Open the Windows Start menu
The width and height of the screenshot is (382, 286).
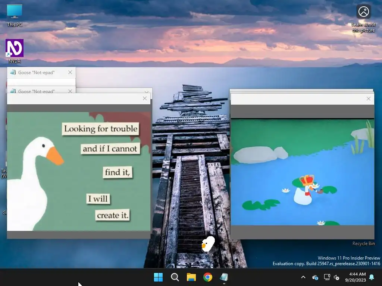[x=158, y=277]
